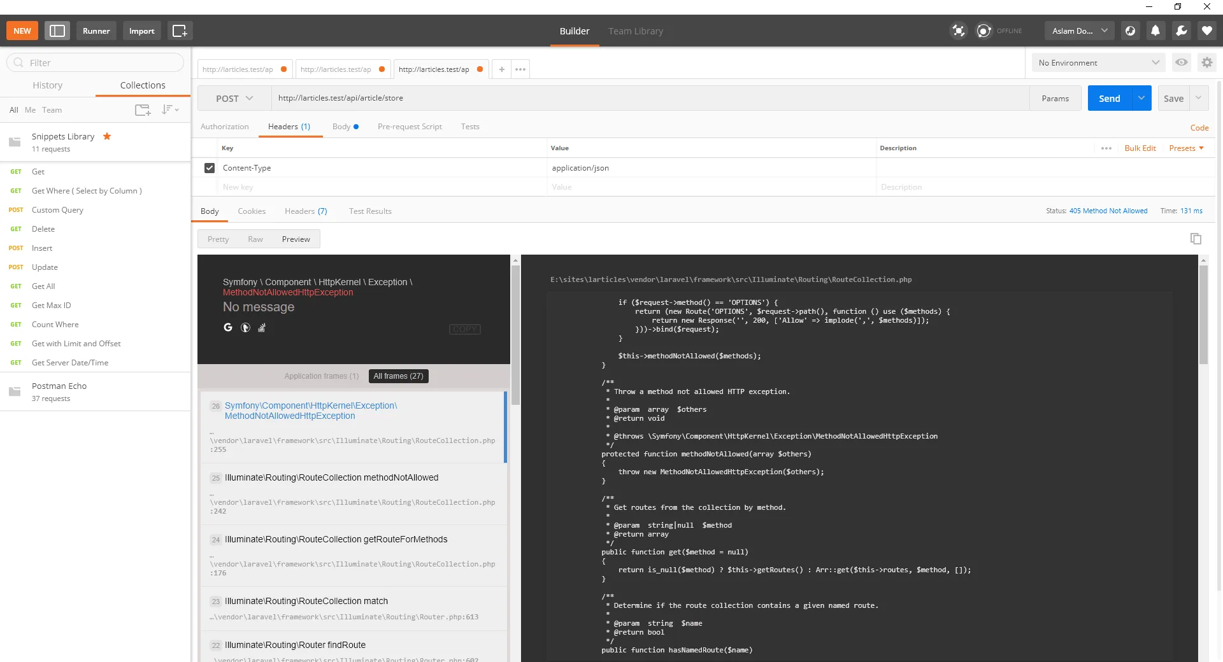Expand the Save button dropdown arrow
The width and height of the screenshot is (1223, 662).
[x=1198, y=98]
